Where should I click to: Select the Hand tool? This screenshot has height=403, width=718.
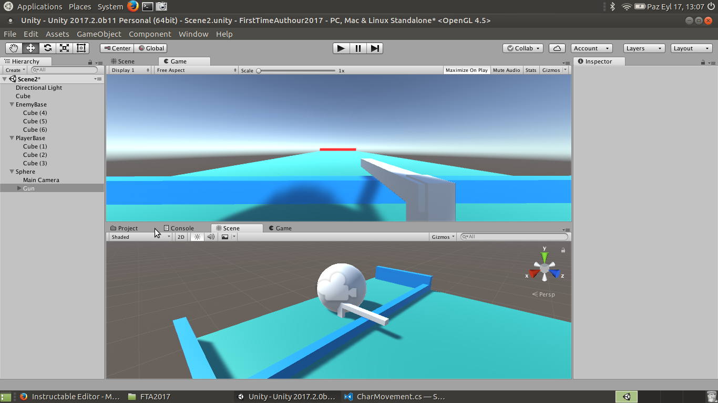tap(14, 48)
